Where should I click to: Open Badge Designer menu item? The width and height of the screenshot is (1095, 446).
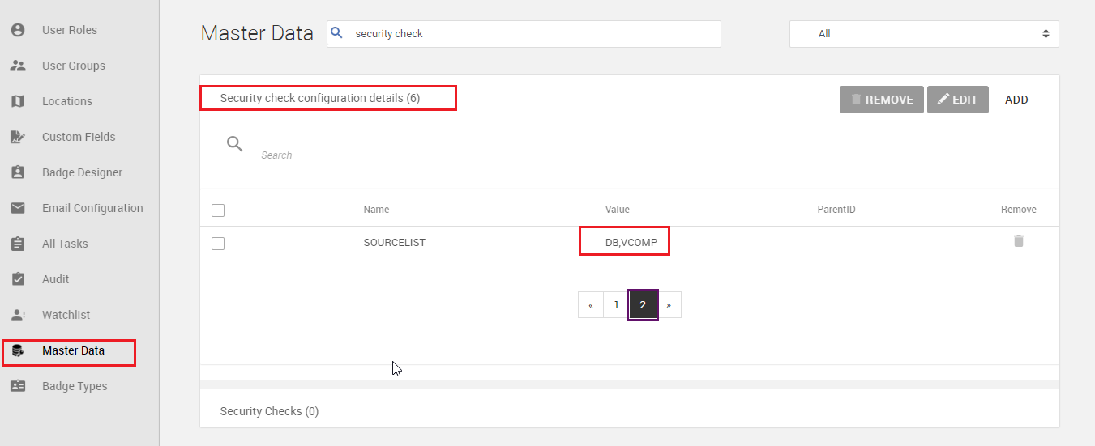coord(83,172)
